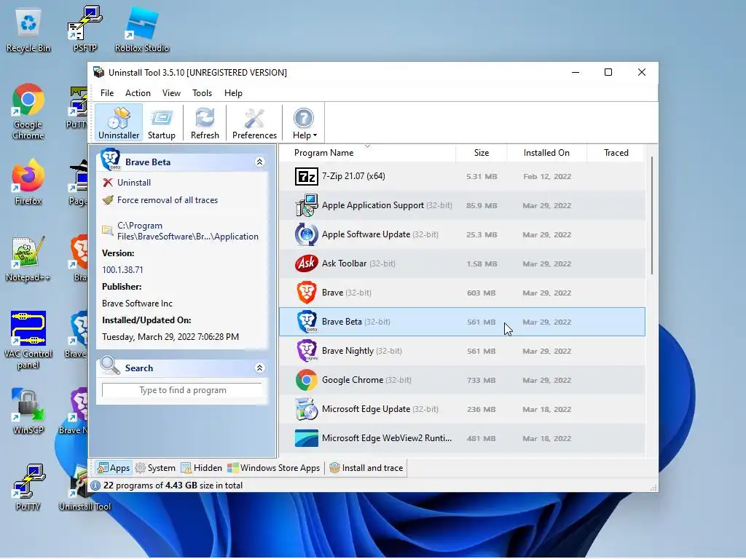
Task: Click the magnifier icon in Search panel
Action: [110, 365]
